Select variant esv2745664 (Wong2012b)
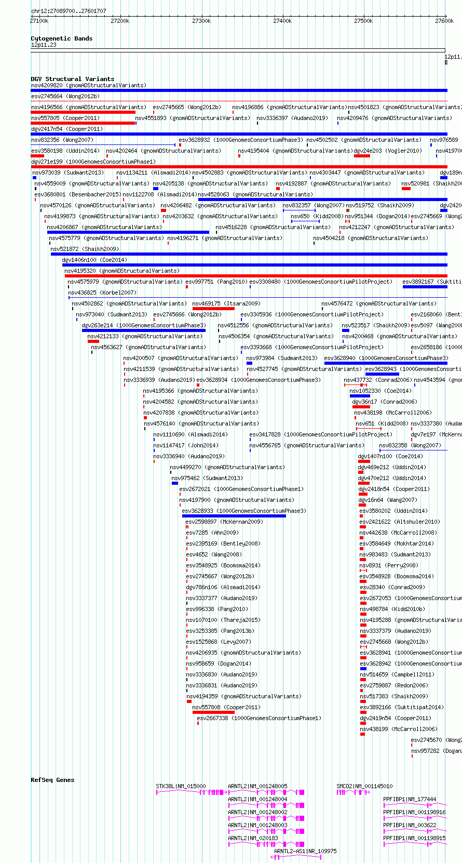This screenshot has width=462, height=863. pyautogui.click(x=65, y=96)
